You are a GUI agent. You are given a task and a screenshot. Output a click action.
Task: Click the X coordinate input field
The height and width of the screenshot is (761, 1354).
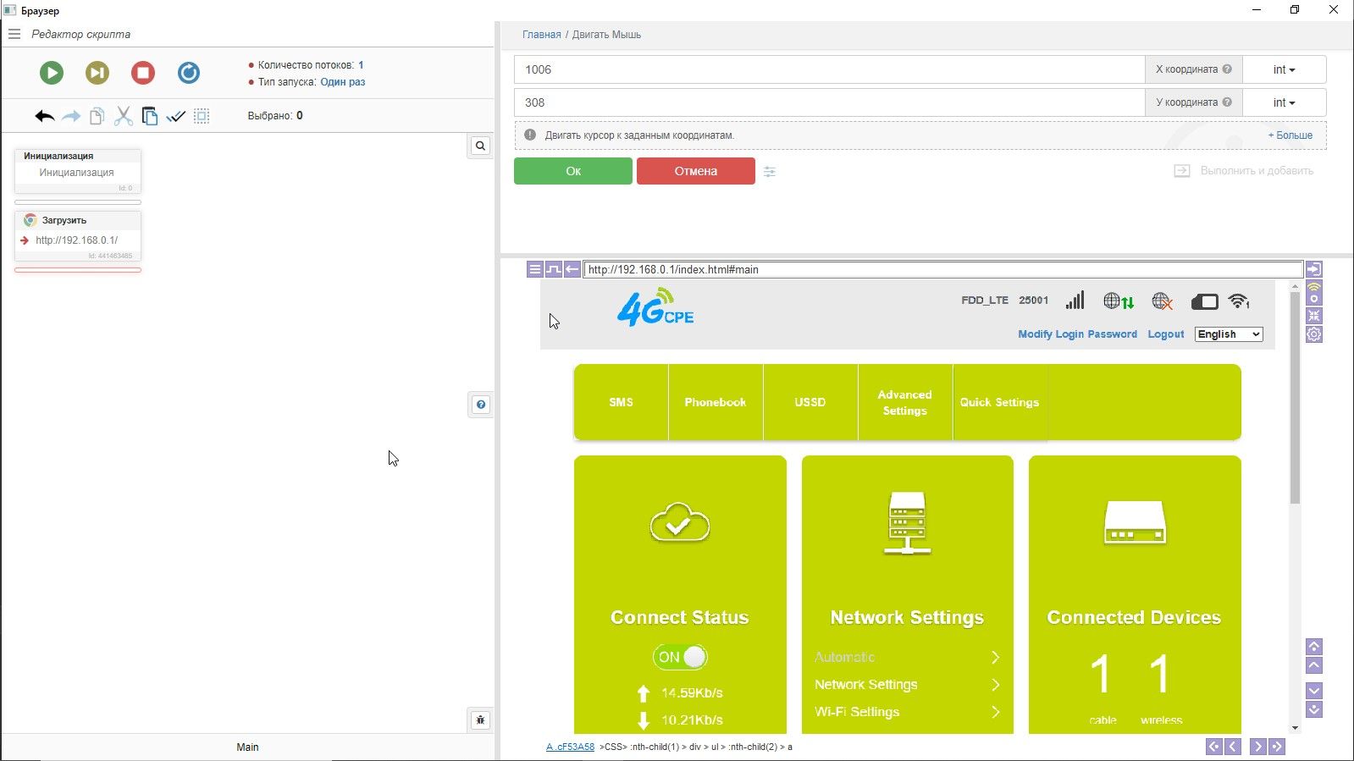(x=829, y=69)
